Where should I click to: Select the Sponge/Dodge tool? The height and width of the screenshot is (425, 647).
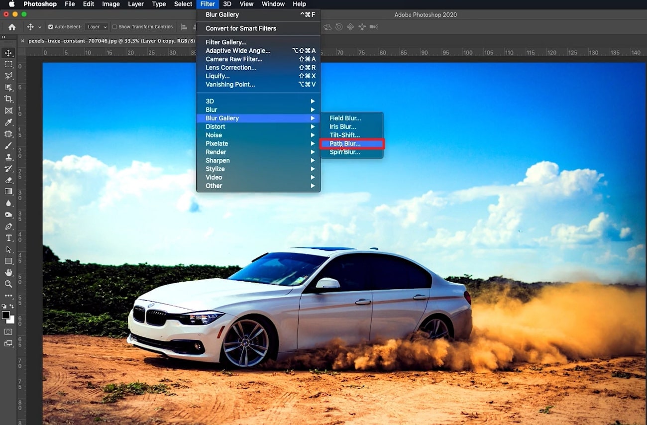(8, 215)
